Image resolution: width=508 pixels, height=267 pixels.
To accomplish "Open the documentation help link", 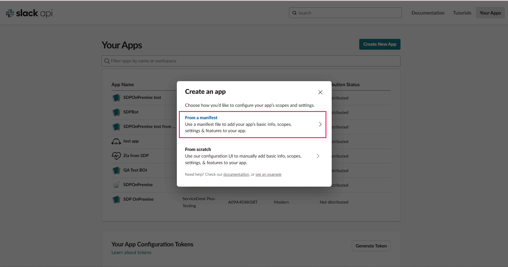I will click(x=236, y=174).
